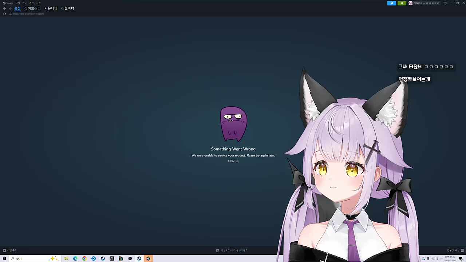Image resolution: width=466 pixels, height=262 pixels.
Task: Click the Windows taskbar search box
Action: point(31,259)
